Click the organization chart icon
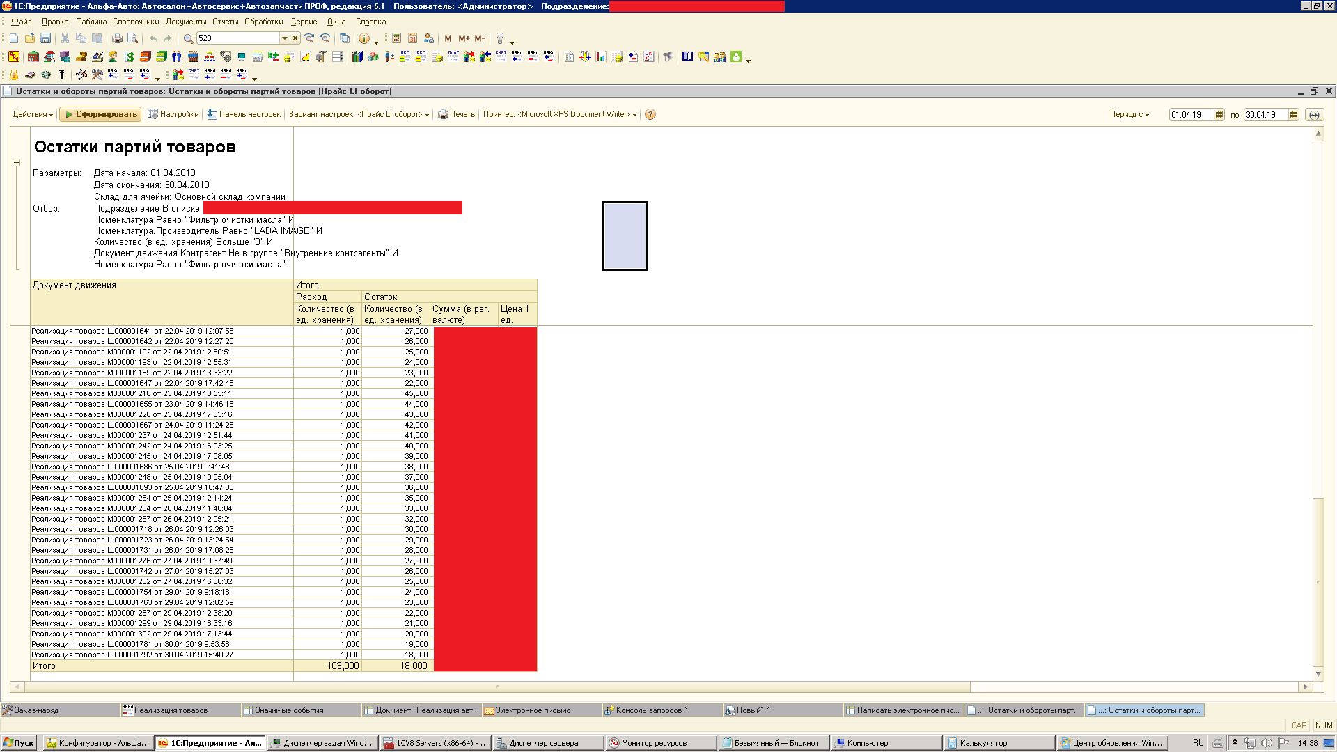The height and width of the screenshot is (752, 1337). (x=209, y=56)
